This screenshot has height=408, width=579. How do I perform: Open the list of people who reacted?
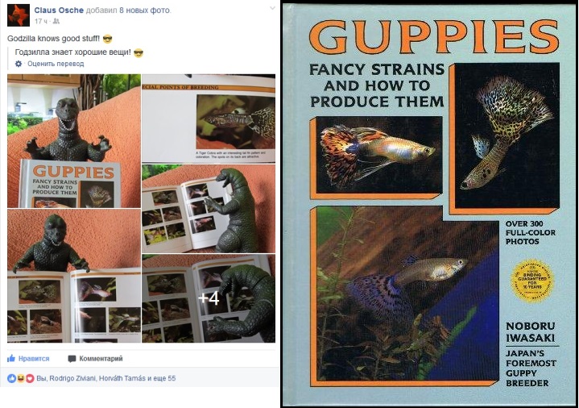tap(106, 378)
